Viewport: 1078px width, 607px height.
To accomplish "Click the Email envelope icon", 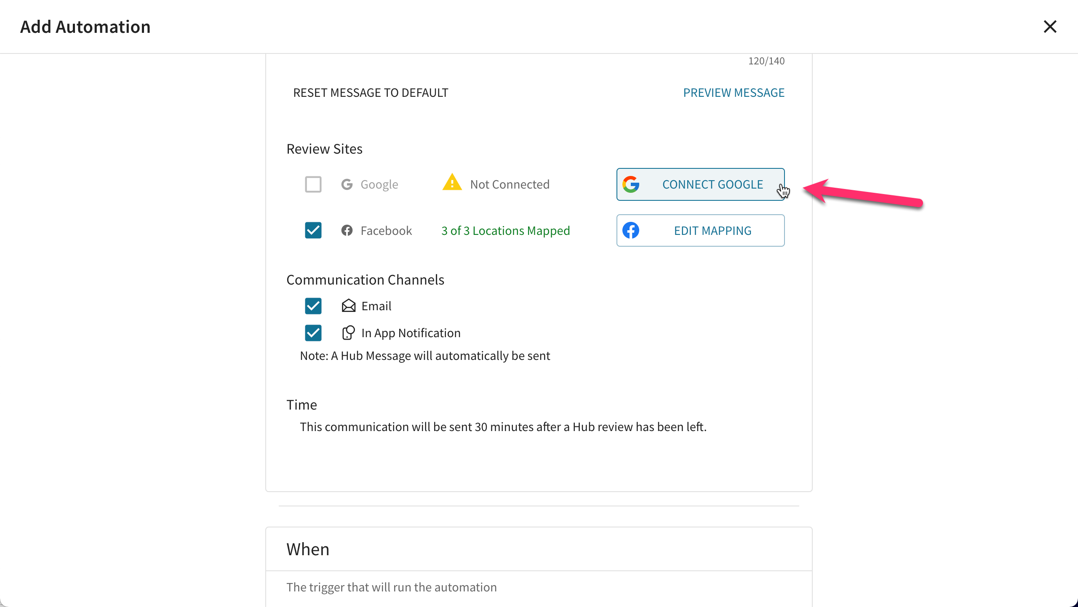I will pyautogui.click(x=349, y=306).
